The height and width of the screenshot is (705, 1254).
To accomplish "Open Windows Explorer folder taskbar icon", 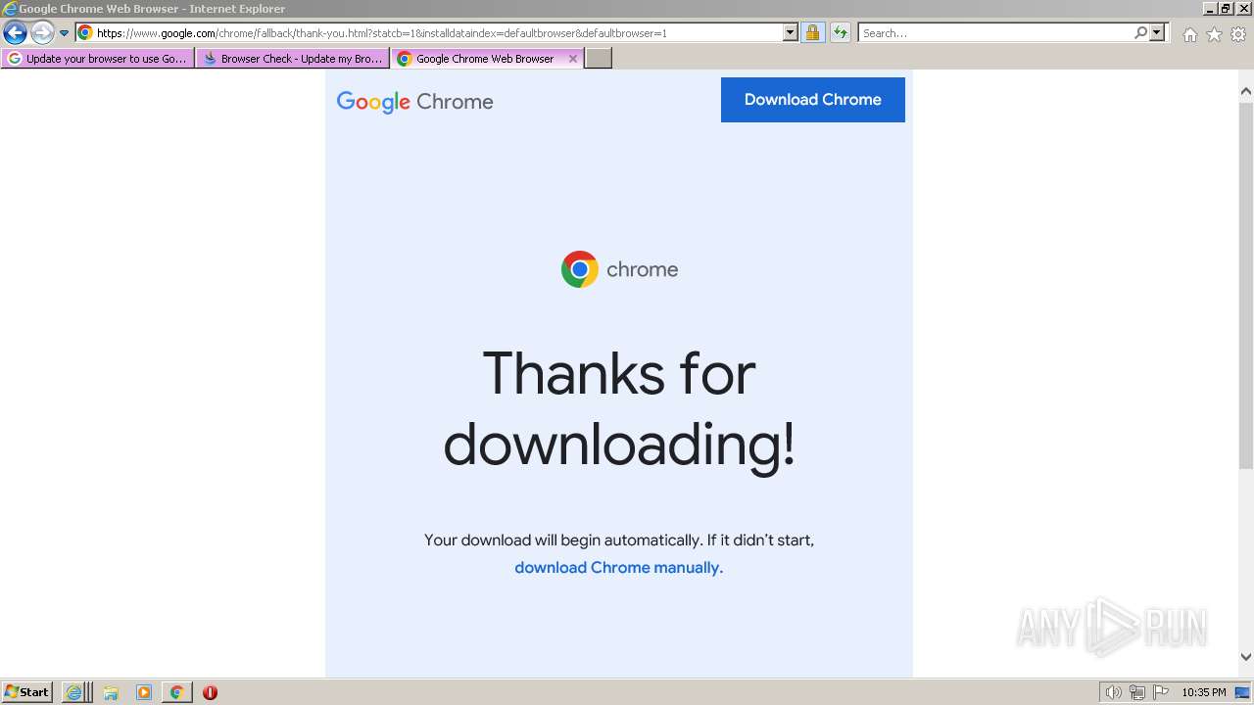I will [111, 692].
